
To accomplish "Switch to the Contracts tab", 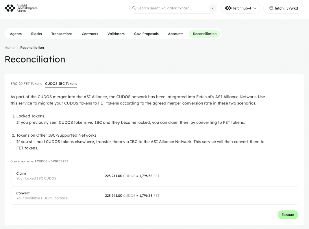I will coord(90,34).
